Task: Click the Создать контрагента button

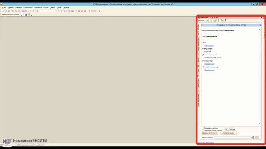Action: tap(209, 133)
